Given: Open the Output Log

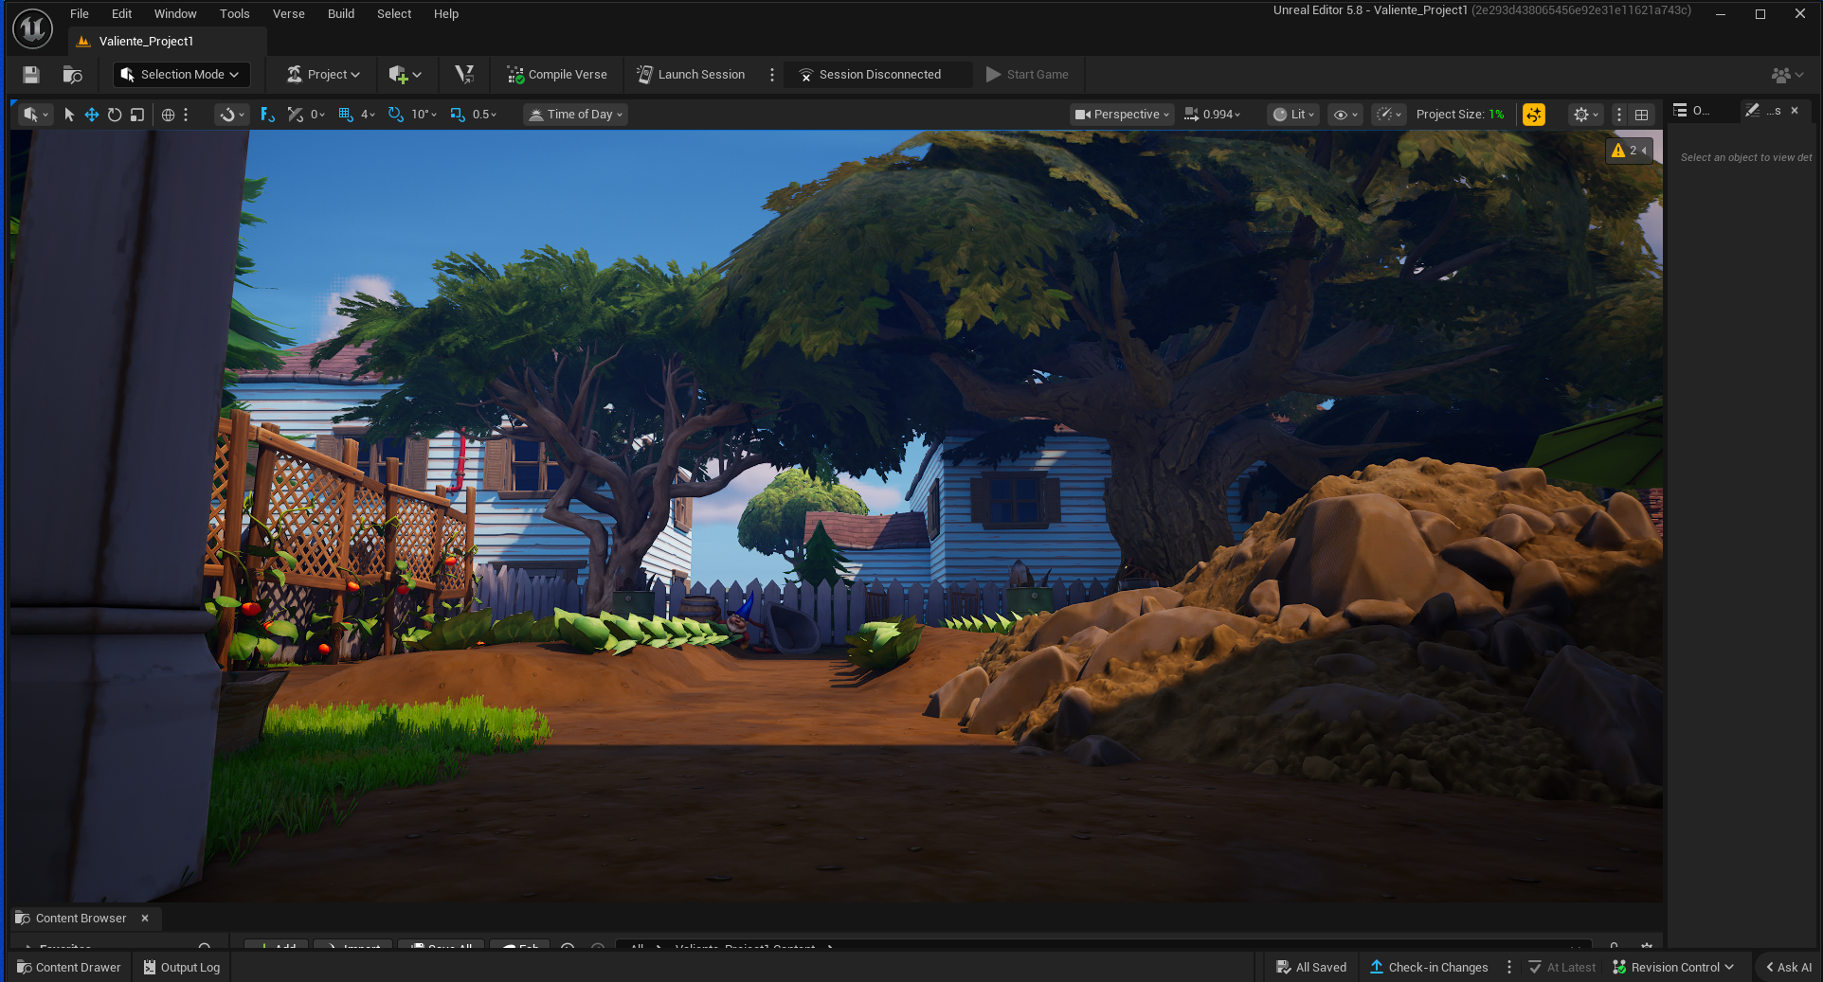Looking at the screenshot, I should (x=181, y=968).
